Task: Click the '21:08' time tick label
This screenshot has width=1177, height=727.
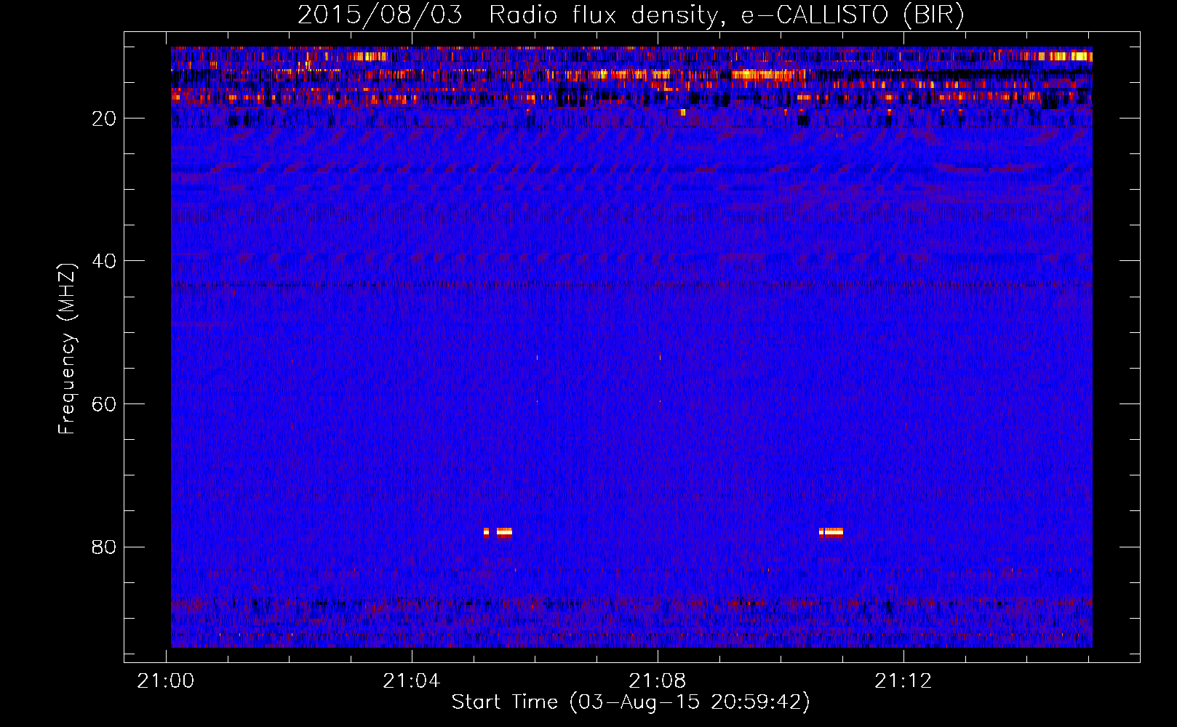Action: click(x=658, y=681)
